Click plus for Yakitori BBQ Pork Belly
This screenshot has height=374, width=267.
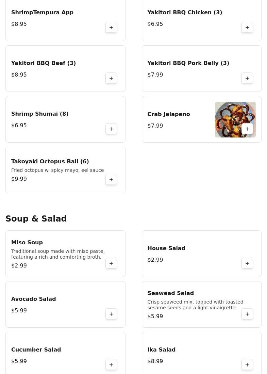click(x=247, y=78)
